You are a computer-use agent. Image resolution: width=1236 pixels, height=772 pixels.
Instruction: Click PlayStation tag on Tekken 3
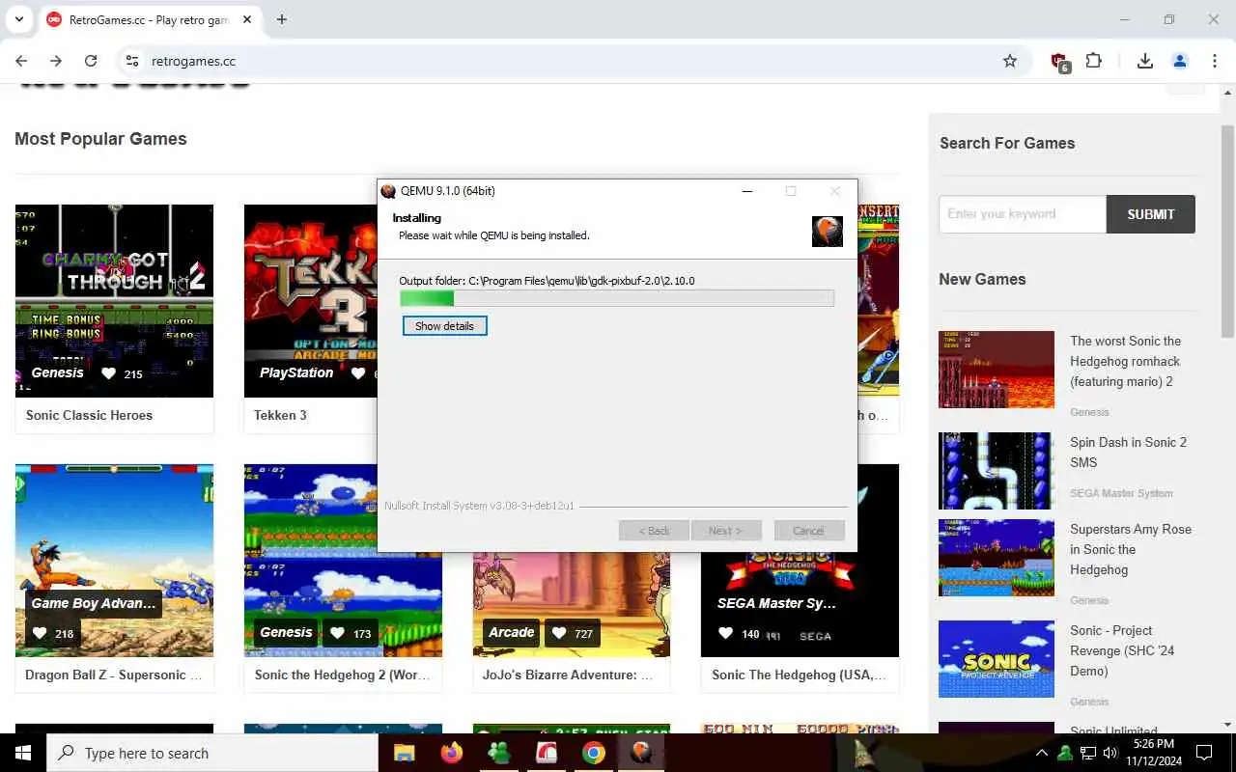(296, 372)
